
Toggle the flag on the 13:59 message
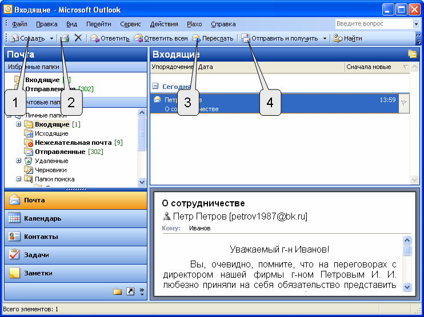[404, 103]
